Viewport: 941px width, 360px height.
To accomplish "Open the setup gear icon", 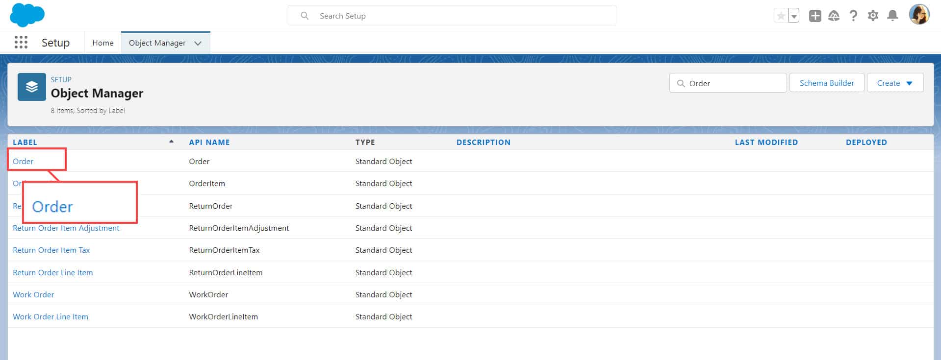I will click(x=873, y=16).
